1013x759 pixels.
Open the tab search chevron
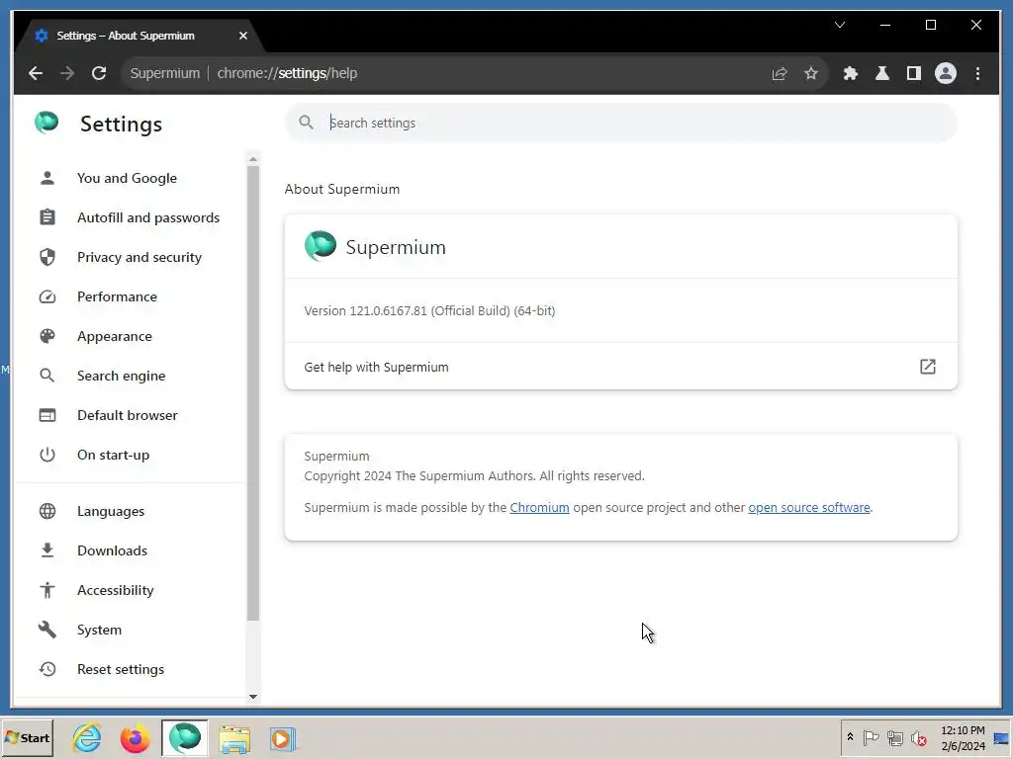pos(840,25)
